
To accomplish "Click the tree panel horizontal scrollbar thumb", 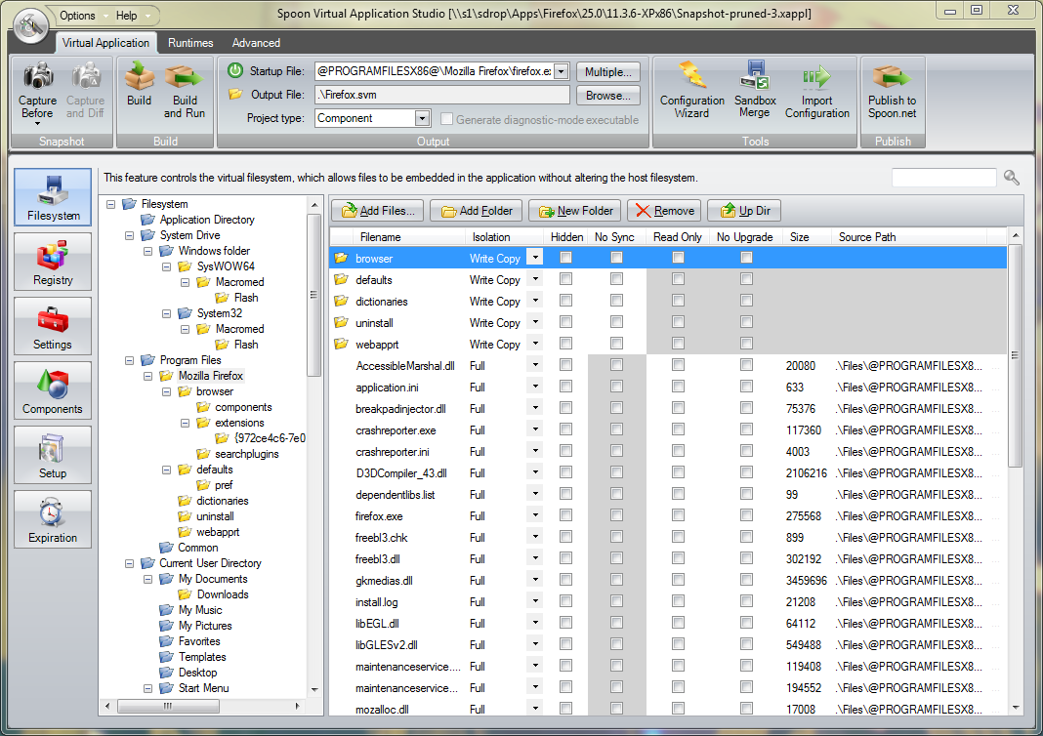I will [168, 706].
